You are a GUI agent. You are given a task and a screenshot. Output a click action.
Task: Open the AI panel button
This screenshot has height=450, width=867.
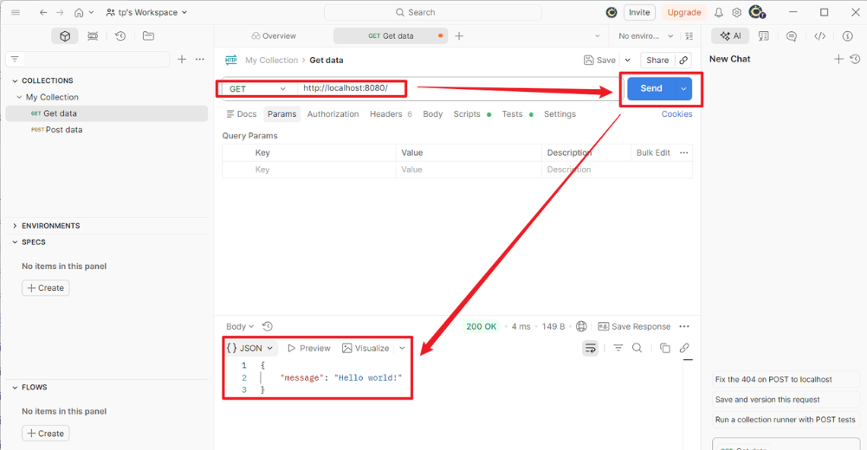(x=730, y=35)
